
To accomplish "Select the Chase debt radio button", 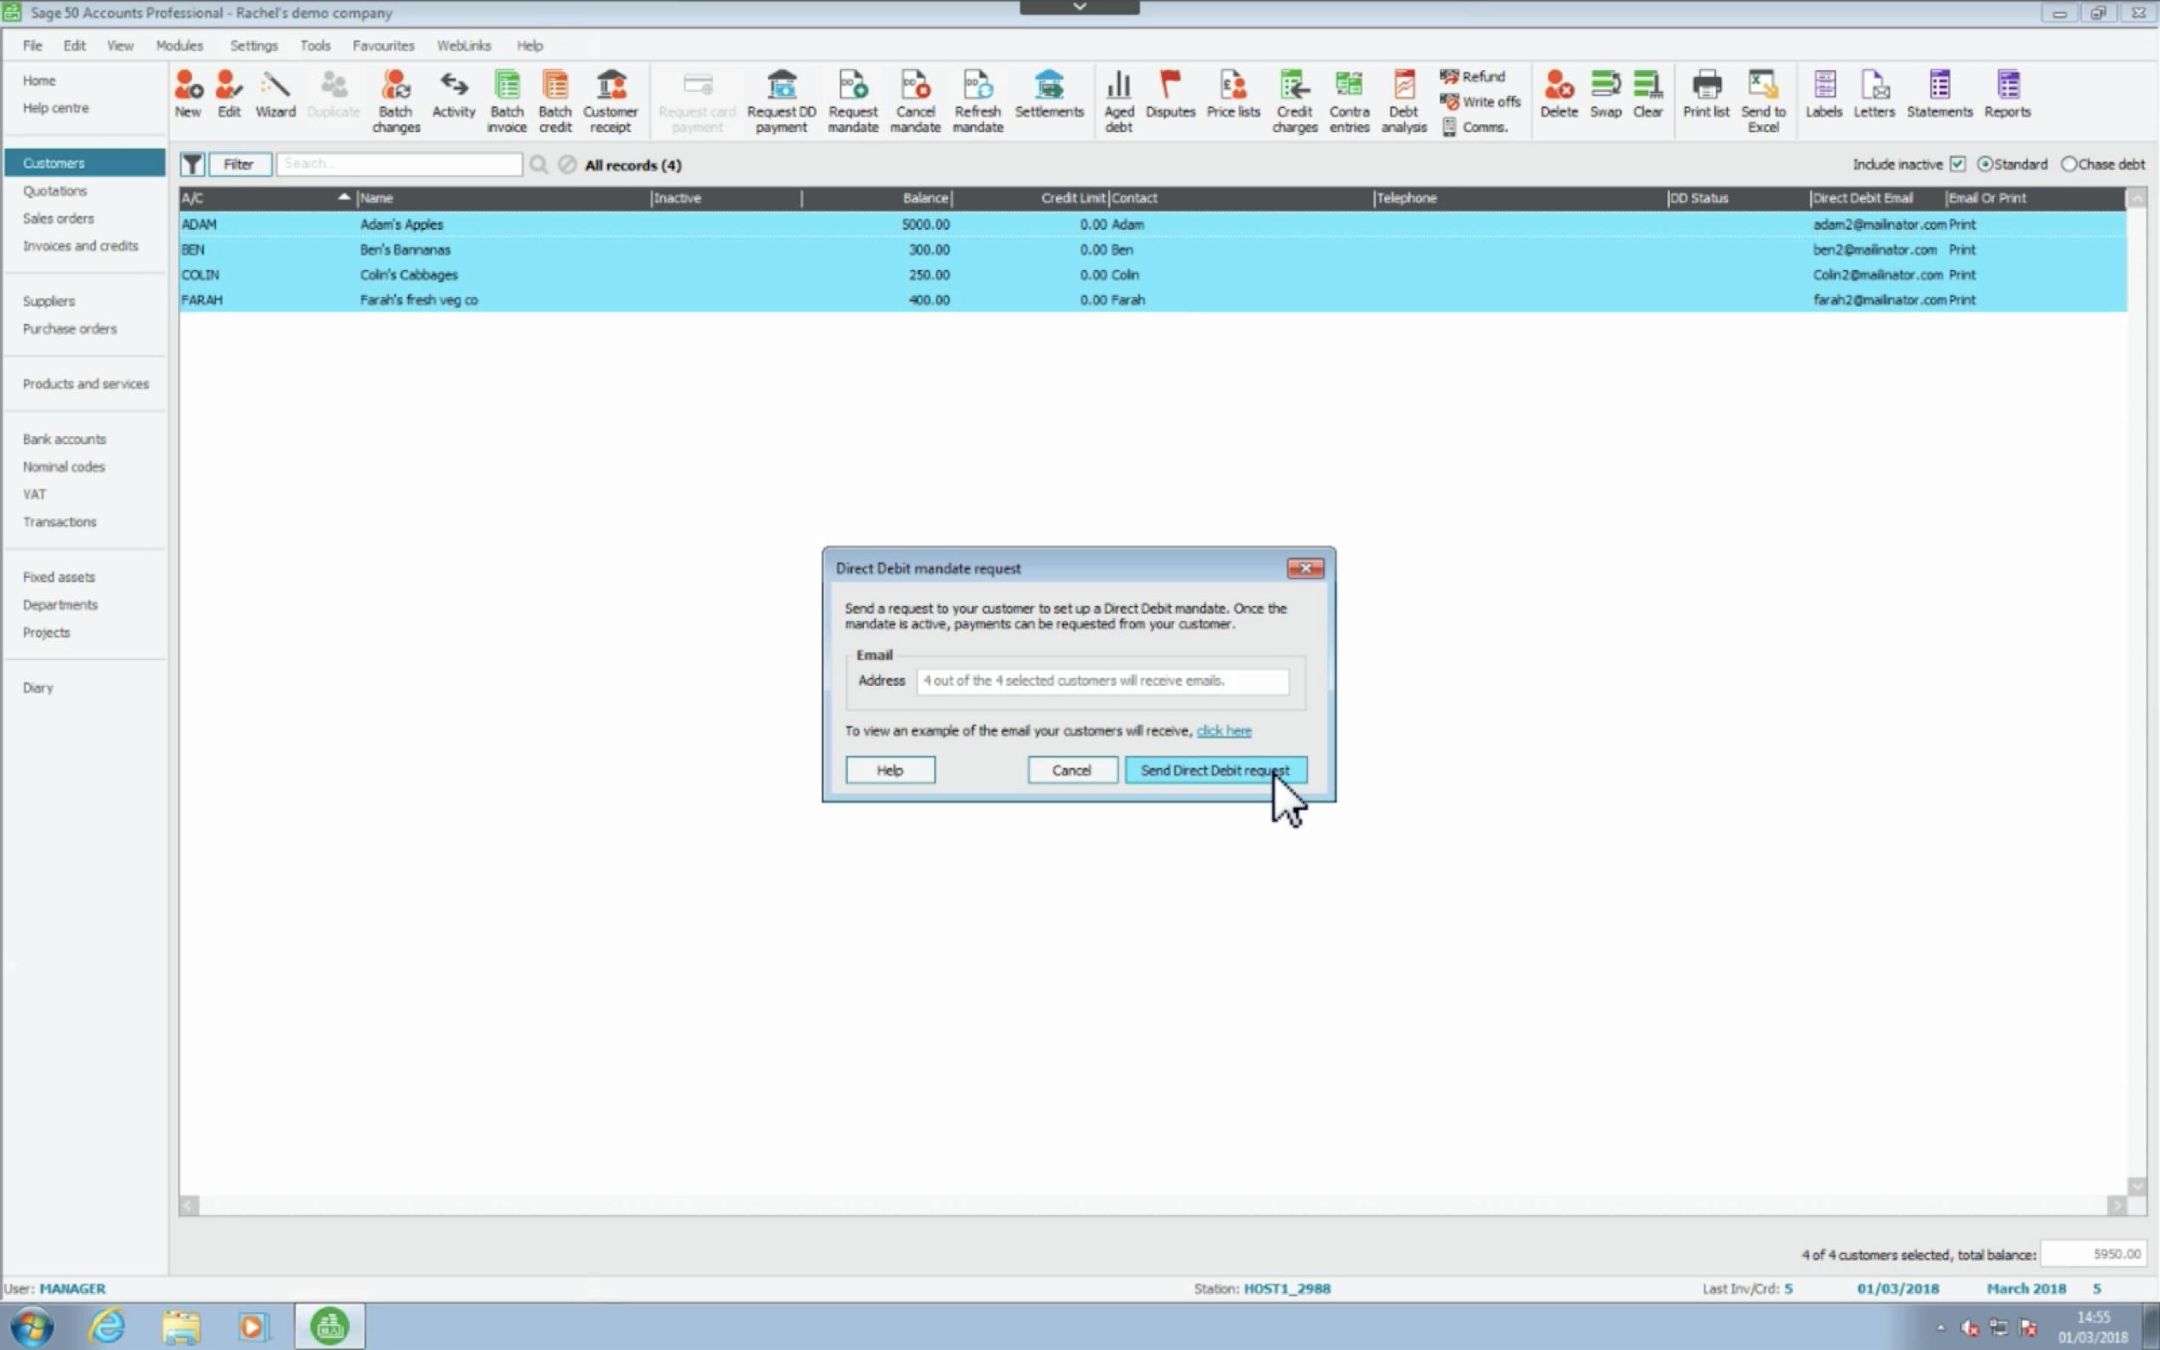I will pyautogui.click(x=2068, y=164).
